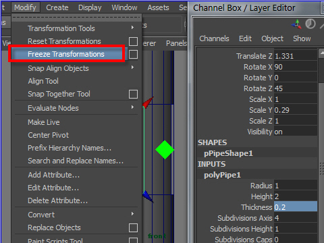This screenshot has width=324, height=243.
Task: Click the green diamond manipulator handle
Action: coord(165,150)
